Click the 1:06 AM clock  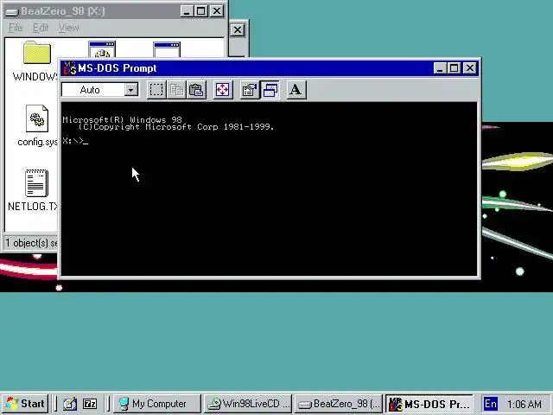click(x=524, y=404)
